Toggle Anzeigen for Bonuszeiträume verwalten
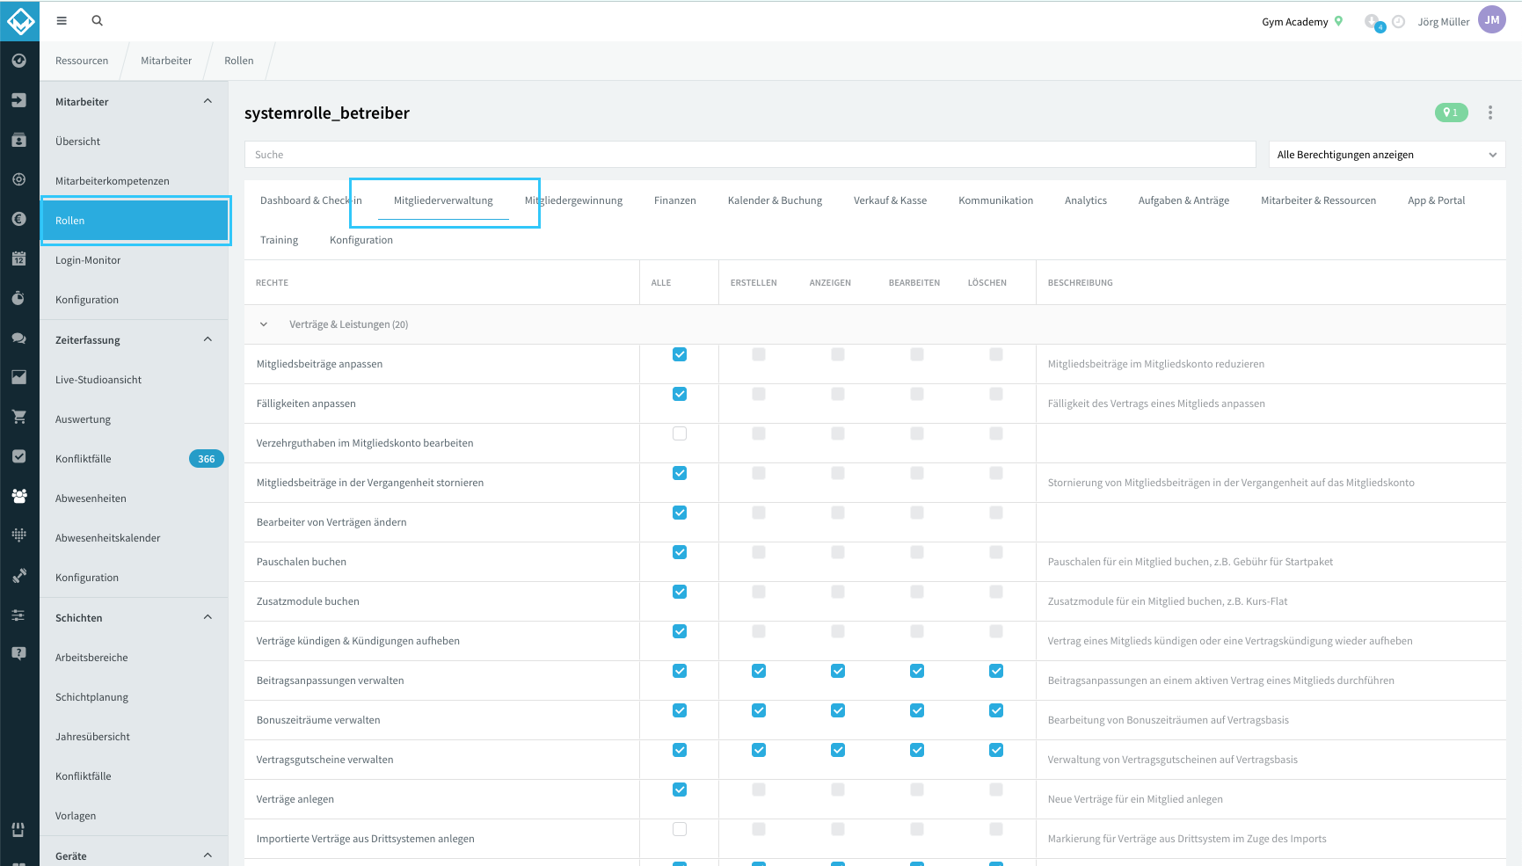1522x866 pixels. (x=838, y=710)
